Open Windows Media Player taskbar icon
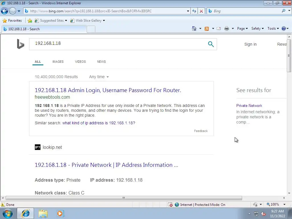 tap(60, 213)
